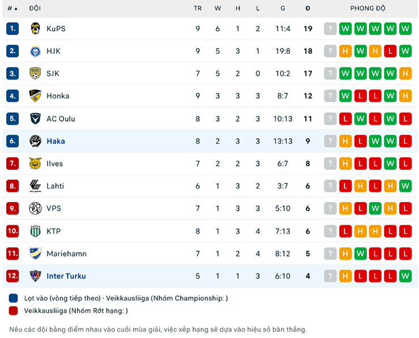
Task: Click the KTP green striped crest
Action: 35,231
